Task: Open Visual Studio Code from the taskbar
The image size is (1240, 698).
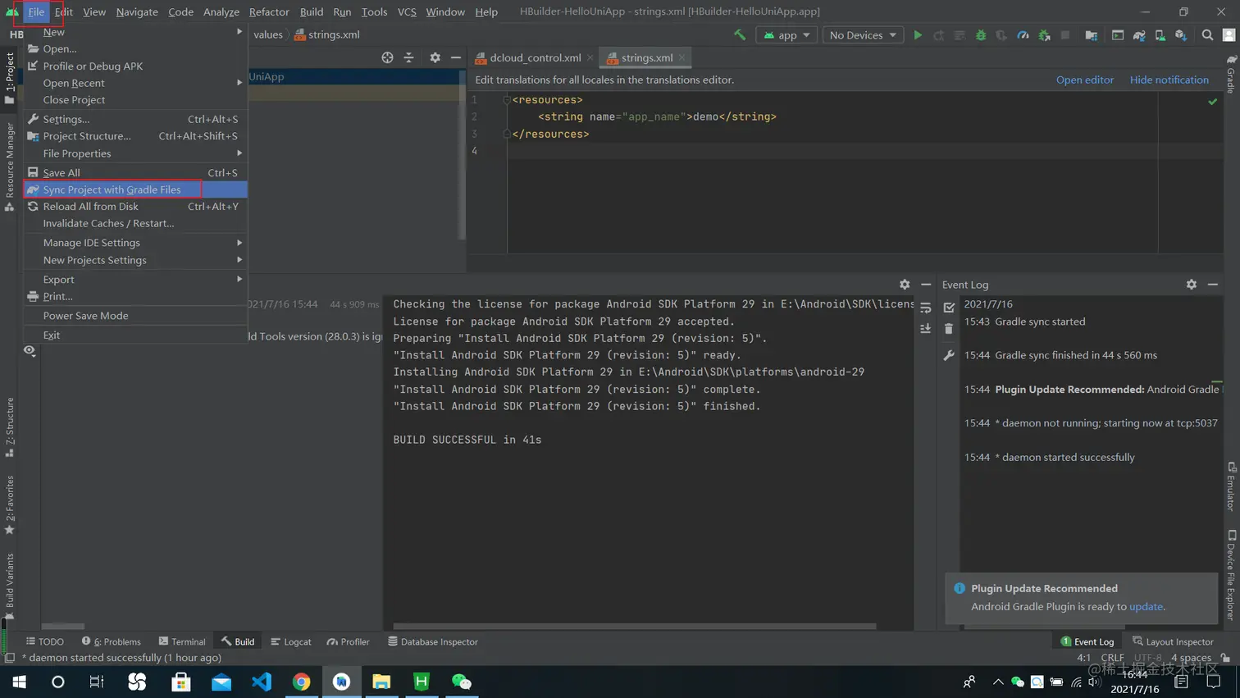Action: [x=262, y=682]
